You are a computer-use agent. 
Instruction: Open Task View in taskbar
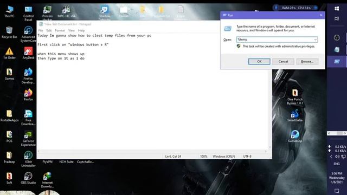pyautogui.click(x=337, y=18)
